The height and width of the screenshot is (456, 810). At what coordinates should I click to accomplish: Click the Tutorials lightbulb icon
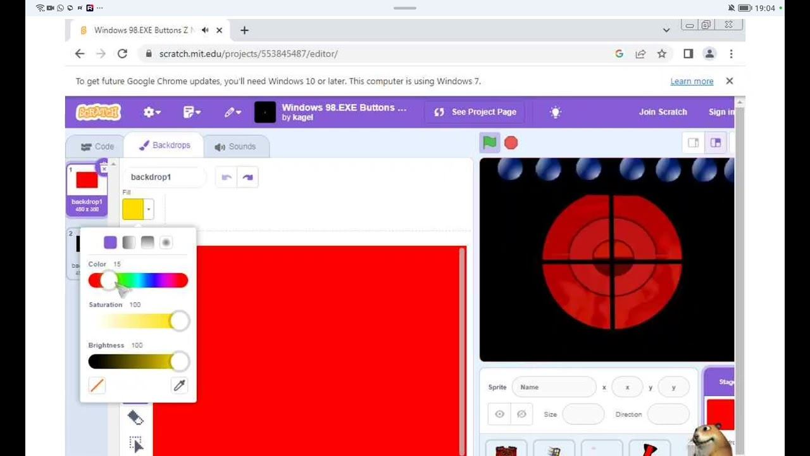click(x=556, y=112)
